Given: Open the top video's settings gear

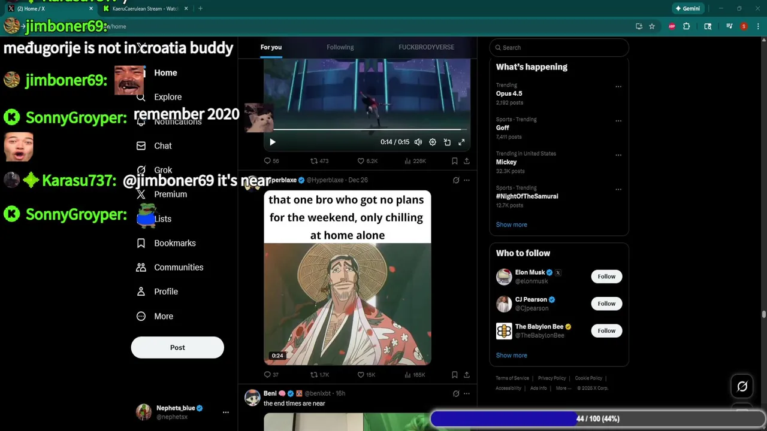Looking at the screenshot, I should pos(433,142).
